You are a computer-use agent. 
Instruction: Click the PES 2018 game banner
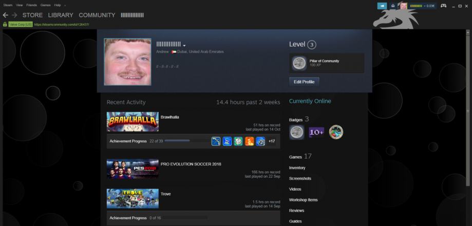pyautogui.click(x=133, y=169)
